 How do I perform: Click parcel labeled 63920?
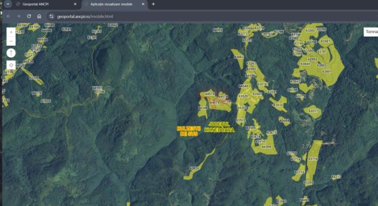click(x=194, y=168)
